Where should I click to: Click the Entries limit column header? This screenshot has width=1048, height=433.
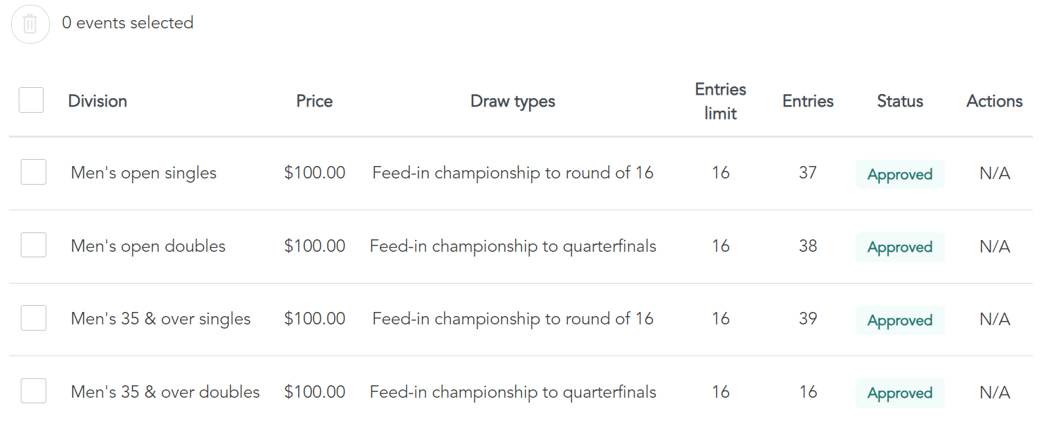pos(721,101)
